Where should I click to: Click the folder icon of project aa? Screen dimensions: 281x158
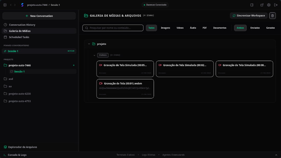(x=5, y=86)
